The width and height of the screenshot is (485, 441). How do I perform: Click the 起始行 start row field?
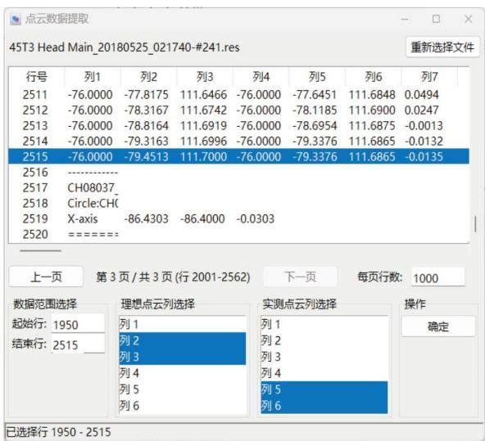coord(79,324)
